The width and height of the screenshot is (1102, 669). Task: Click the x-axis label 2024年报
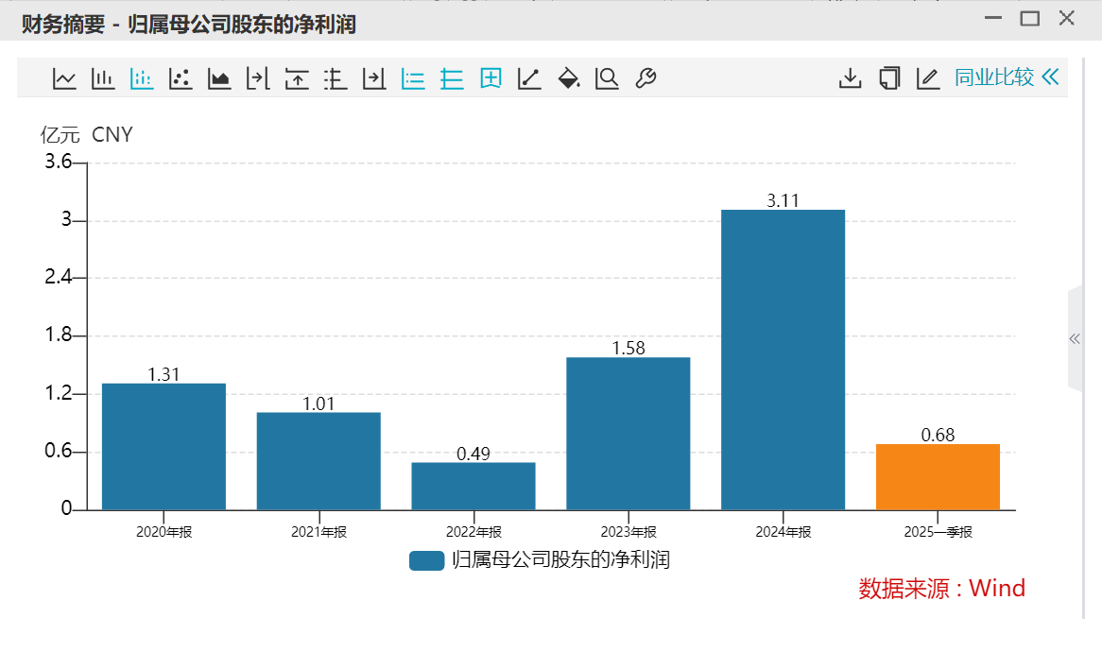(x=783, y=532)
